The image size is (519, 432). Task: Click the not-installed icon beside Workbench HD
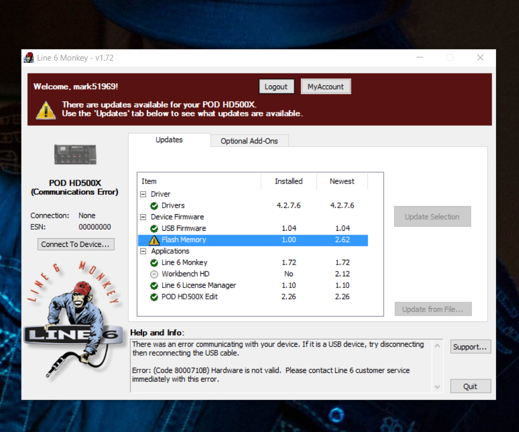pyautogui.click(x=154, y=274)
